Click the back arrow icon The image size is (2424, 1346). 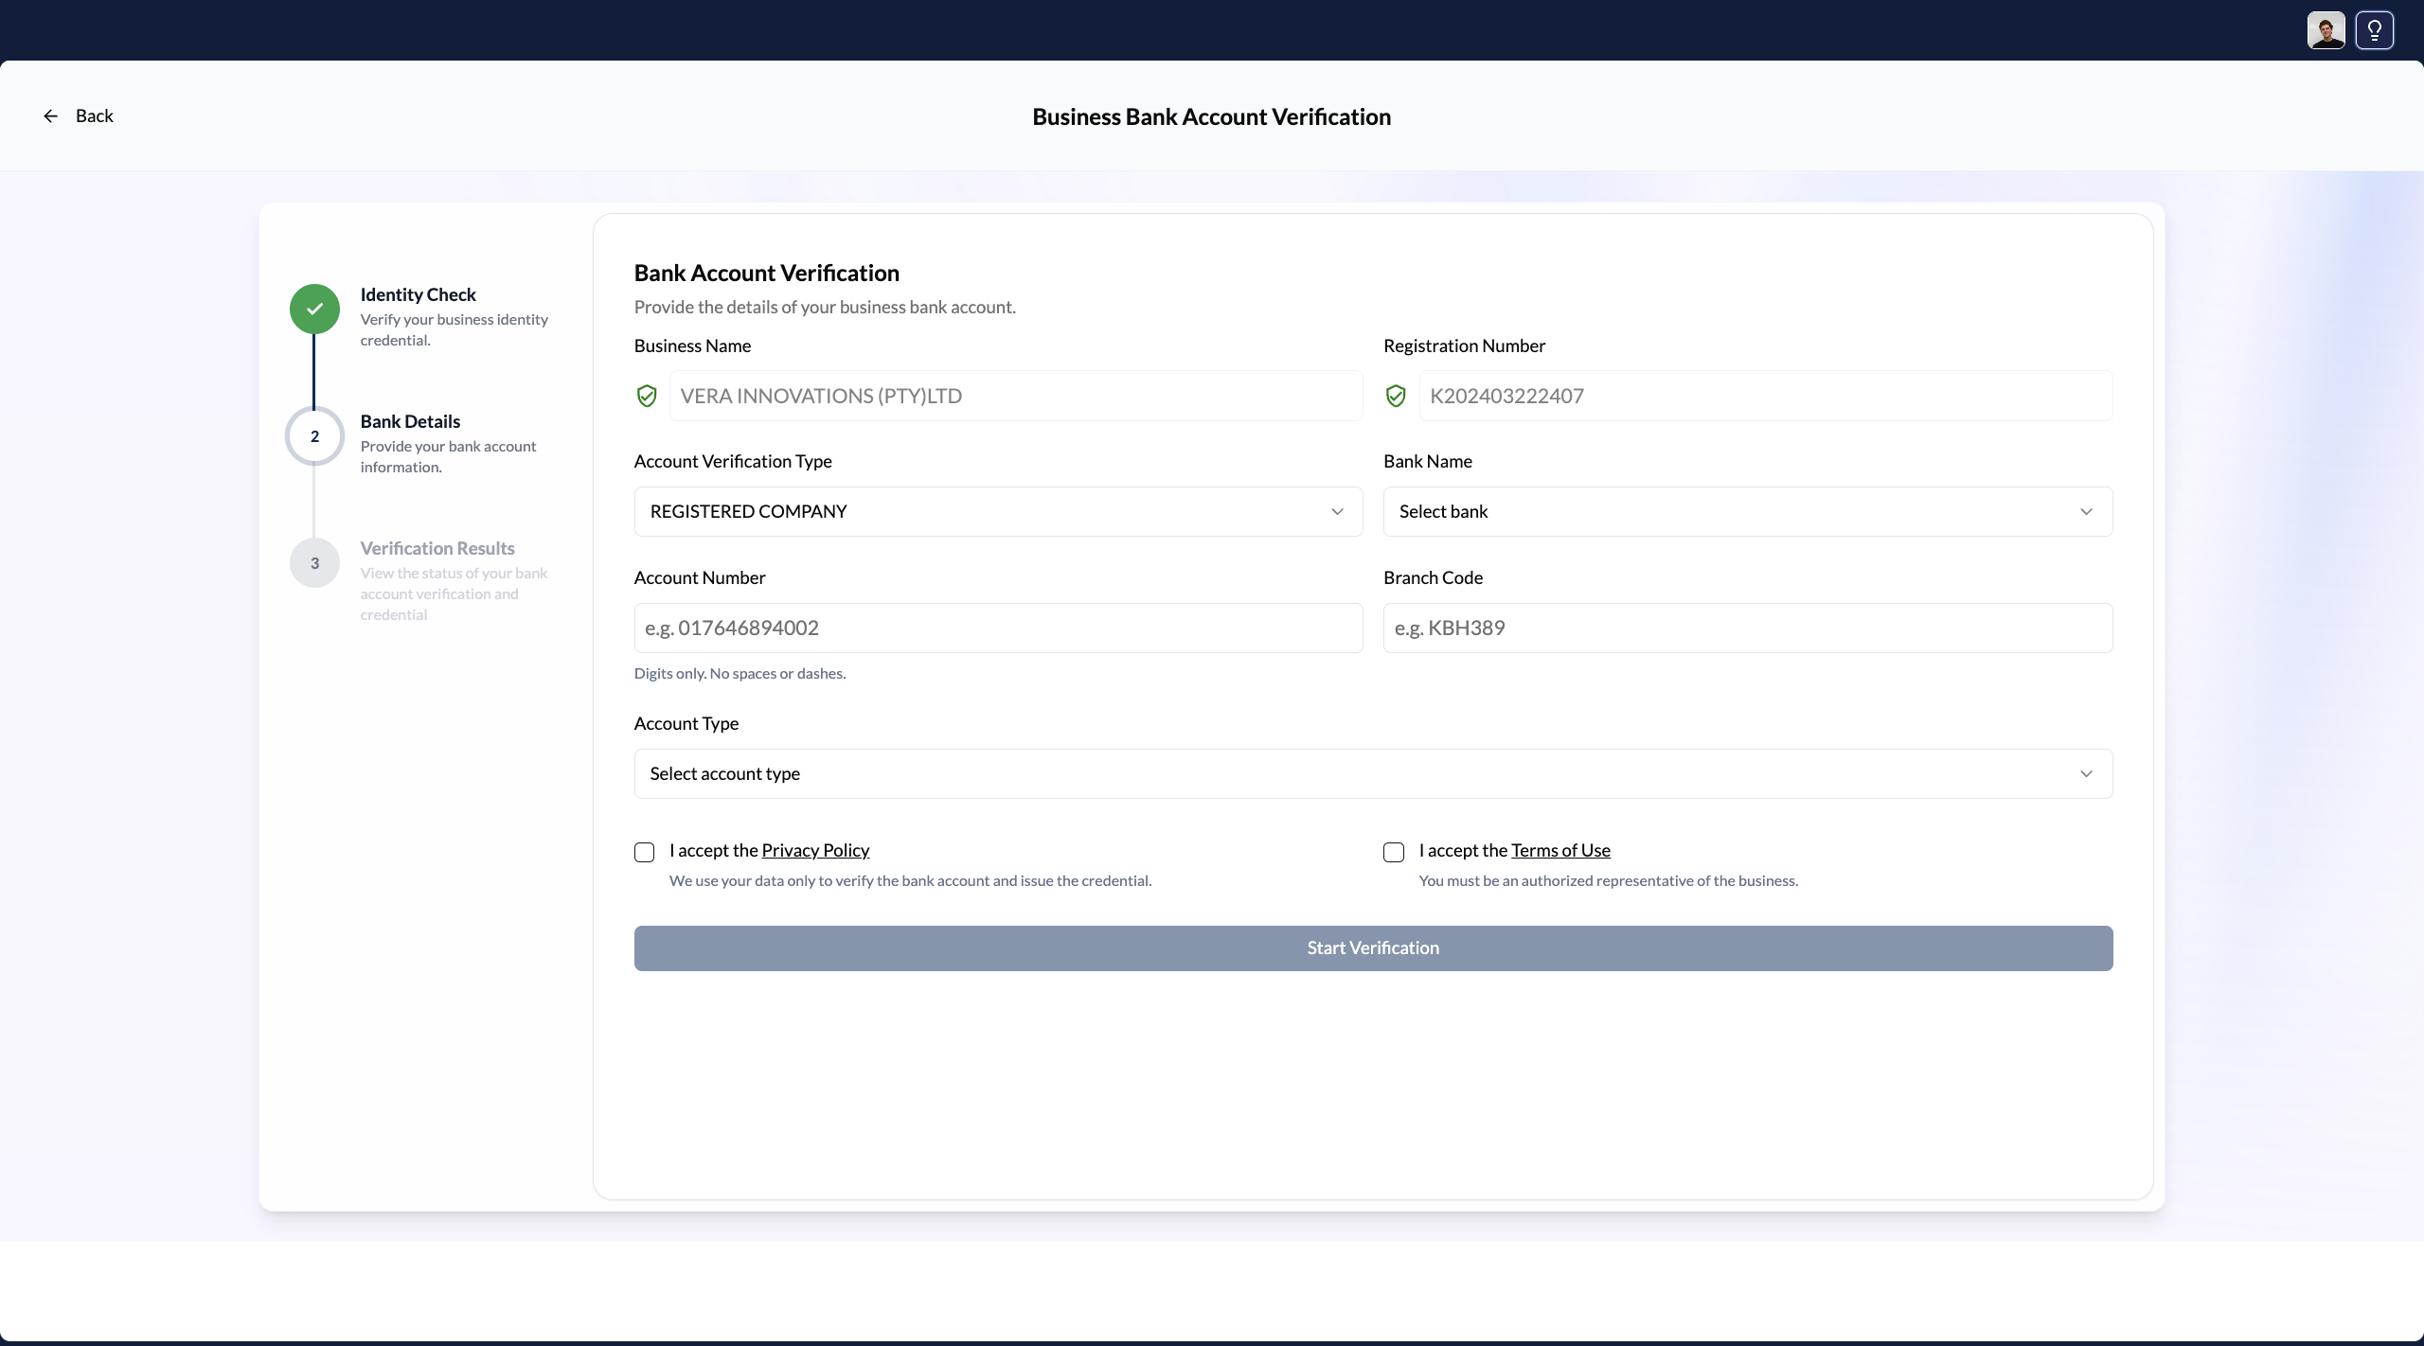point(52,115)
